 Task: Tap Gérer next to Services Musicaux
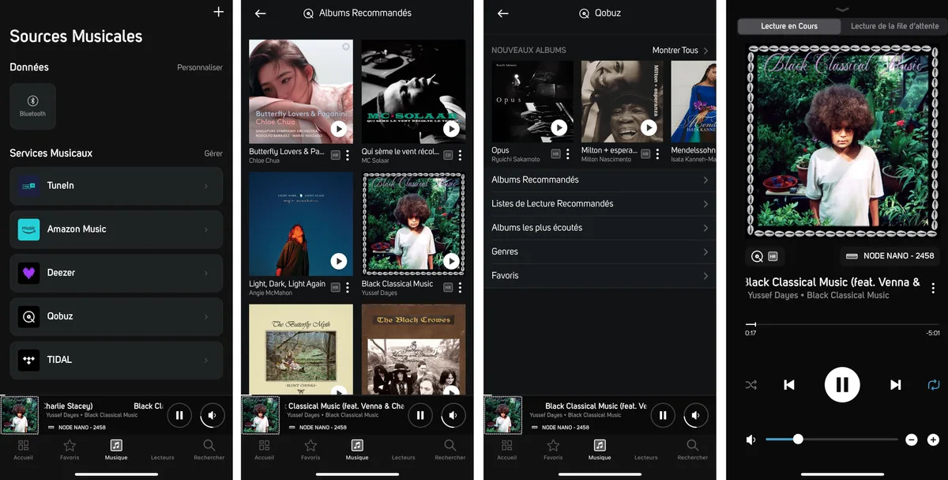click(213, 153)
